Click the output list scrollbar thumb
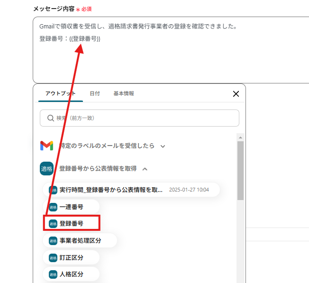309x283 pixels. coord(240,171)
